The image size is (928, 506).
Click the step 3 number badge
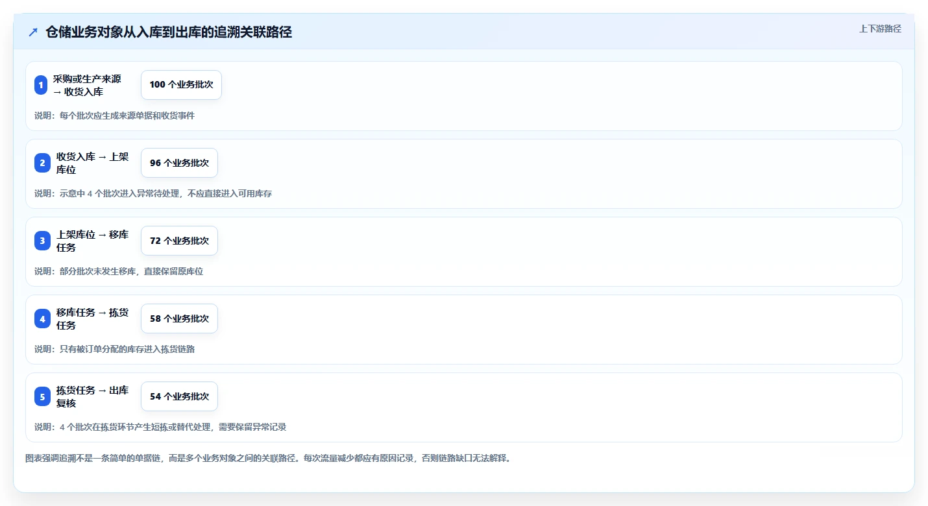[42, 241]
